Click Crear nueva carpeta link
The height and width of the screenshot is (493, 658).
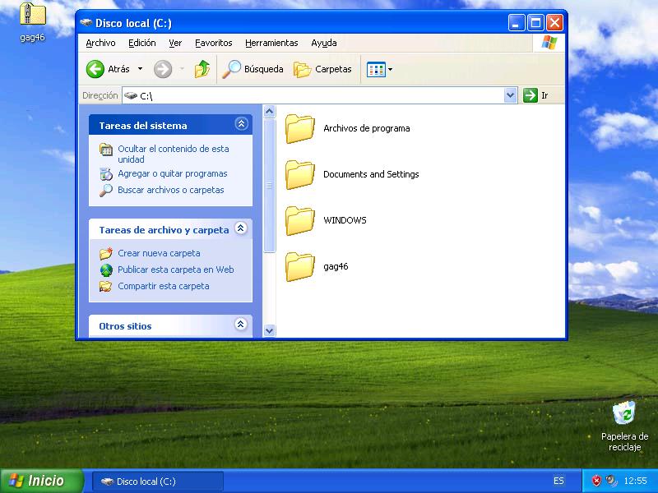point(158,254)
